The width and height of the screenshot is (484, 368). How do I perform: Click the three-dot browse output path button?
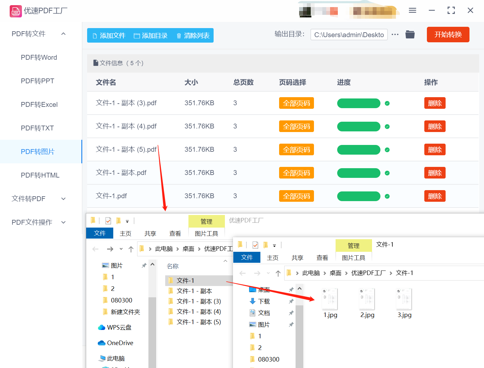tap(395, 34)
